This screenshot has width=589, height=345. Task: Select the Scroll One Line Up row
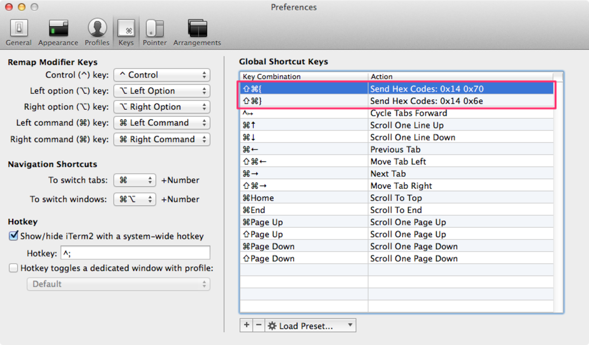pos(397,125)
